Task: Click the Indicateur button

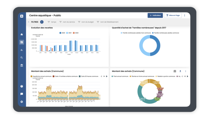Action: point(155,15)
